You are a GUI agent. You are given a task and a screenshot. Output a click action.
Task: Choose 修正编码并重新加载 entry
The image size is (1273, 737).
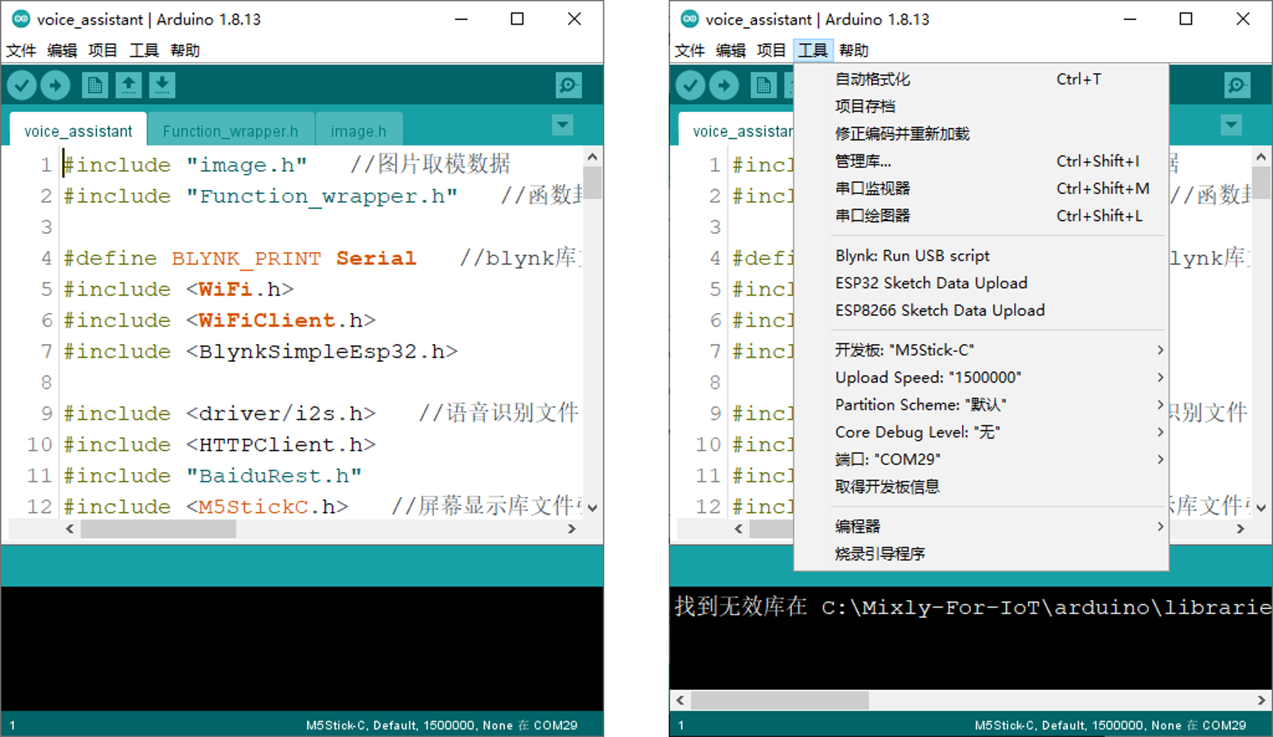(981, 134)
